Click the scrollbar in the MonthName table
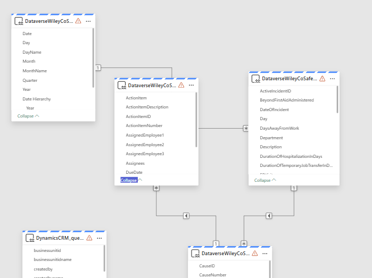Viewport: 372px width, 278px height. [93, 58]
